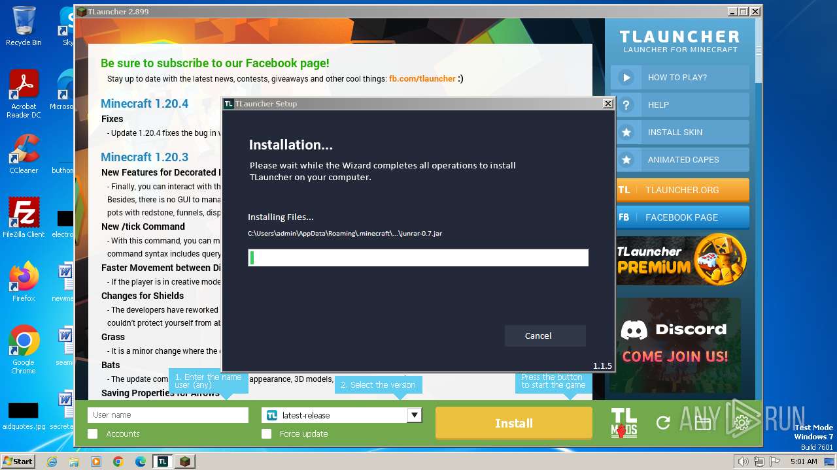The width and height of the screenshot is (837, 470).
Task: Click the volume icon in system tray
Action: (743, 462)
